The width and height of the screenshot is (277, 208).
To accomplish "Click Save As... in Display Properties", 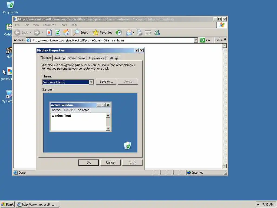I will [x=106, y=82].
